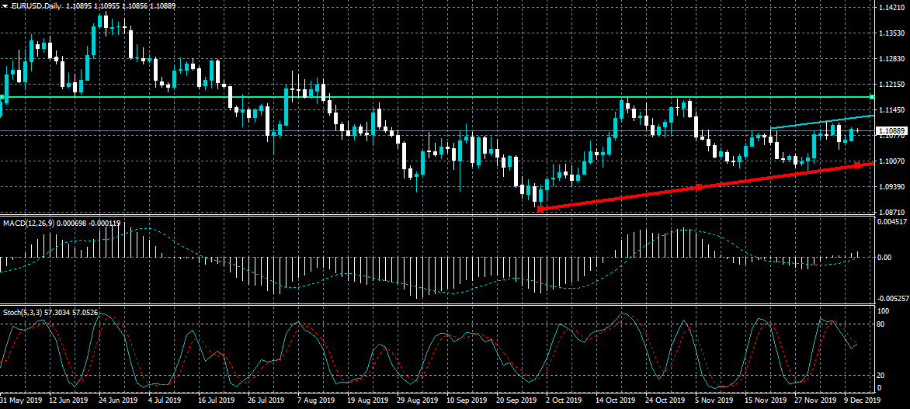Select the red trendline's middle anchor point
This screenshot has width=910, height=409.
(699, 187)
